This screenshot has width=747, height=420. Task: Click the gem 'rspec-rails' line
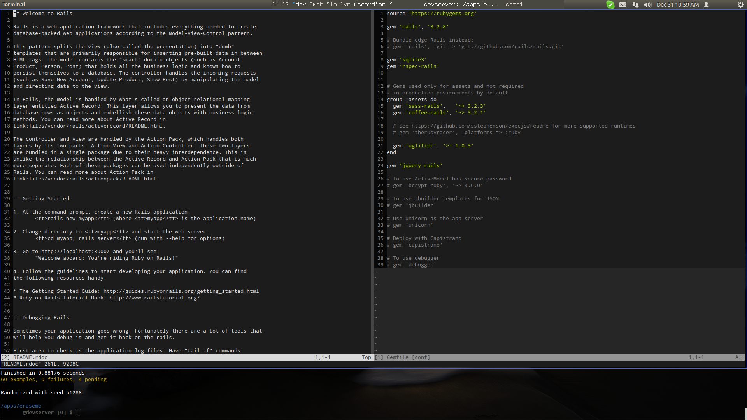[x=413, y=66]
